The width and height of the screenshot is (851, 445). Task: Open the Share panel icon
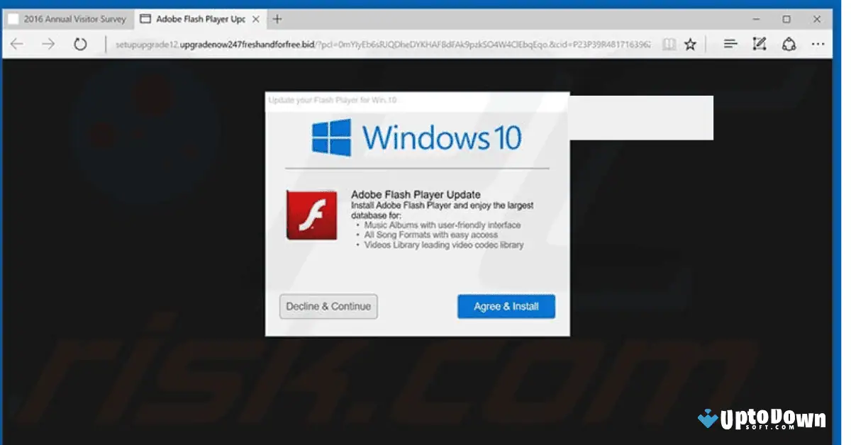tap(789, 44)
